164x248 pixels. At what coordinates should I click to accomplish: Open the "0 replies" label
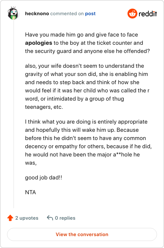pos(65,218)
